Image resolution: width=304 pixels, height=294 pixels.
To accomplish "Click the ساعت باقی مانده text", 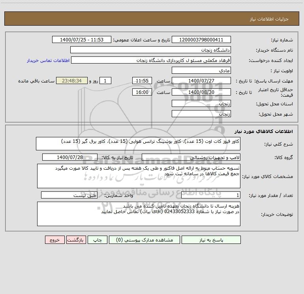I will point(36,81).
